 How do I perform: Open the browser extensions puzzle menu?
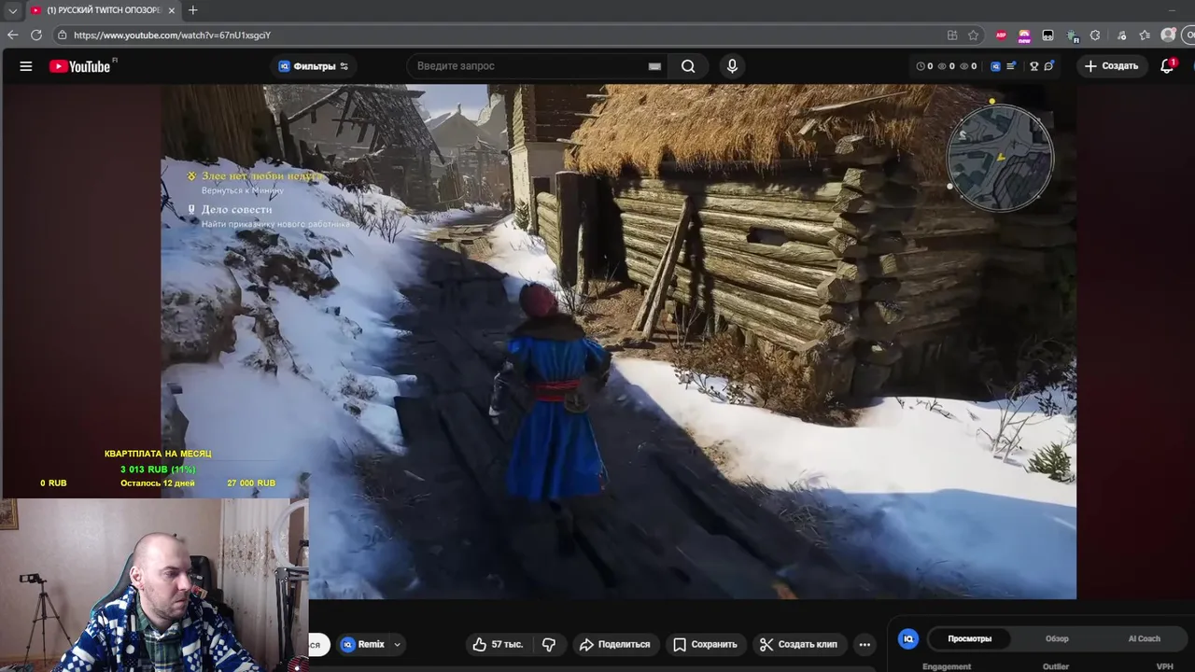(x=1094, y=35)
